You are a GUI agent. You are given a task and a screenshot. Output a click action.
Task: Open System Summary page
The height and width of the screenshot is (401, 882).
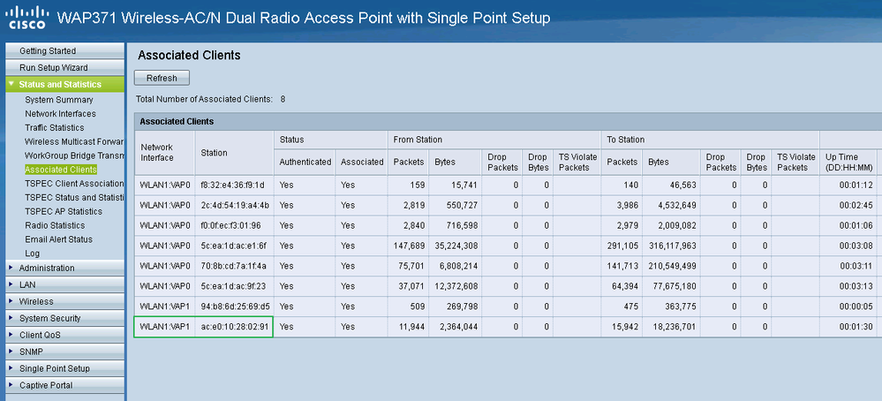click(x=59, y=100)
